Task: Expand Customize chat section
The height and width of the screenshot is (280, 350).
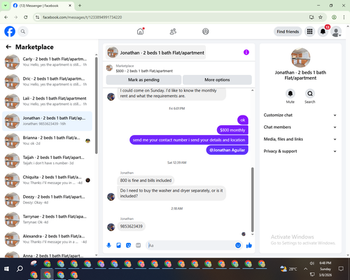Action: 300,115
